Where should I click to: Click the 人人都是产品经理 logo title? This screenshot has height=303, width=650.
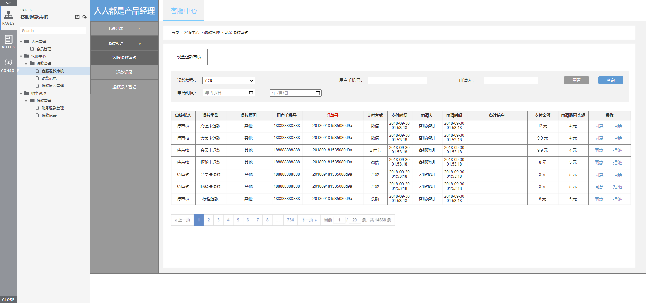point(124,11)
